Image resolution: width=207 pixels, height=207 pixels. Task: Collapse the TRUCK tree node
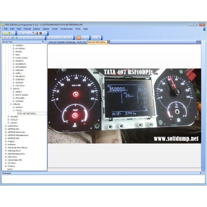coord(11,104)
